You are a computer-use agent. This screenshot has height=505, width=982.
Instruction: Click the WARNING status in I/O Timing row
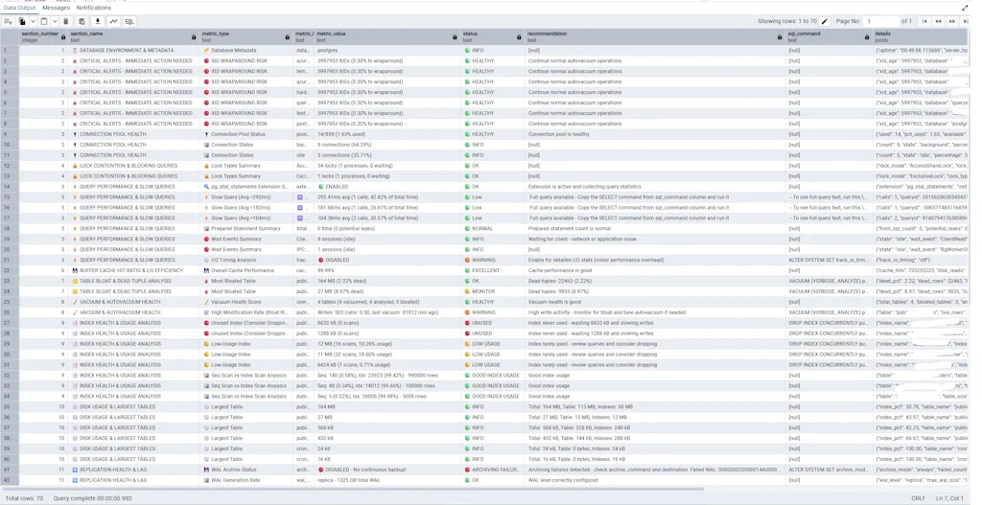coord(493,260)
